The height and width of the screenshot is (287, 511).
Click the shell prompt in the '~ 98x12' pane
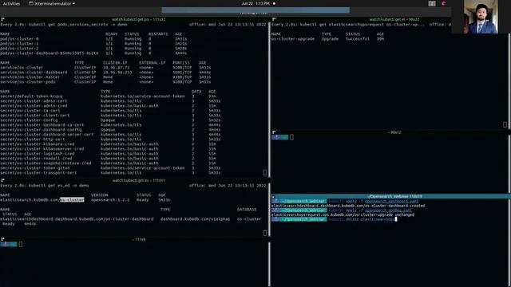pos(280,137)
